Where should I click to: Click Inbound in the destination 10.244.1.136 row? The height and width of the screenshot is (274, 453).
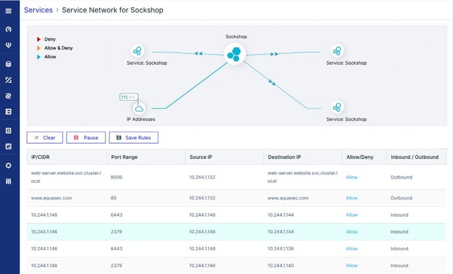pos(399,248)
